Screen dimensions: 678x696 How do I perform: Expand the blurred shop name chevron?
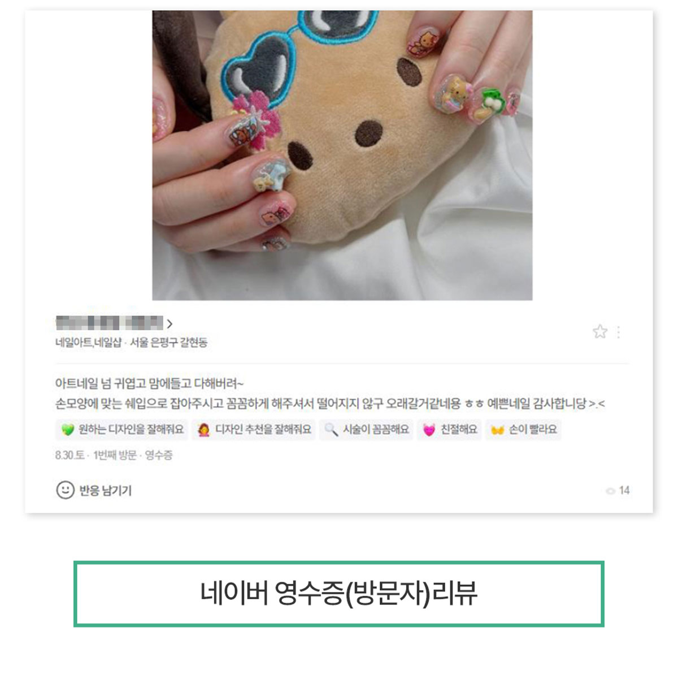click(x=169, y=324)
